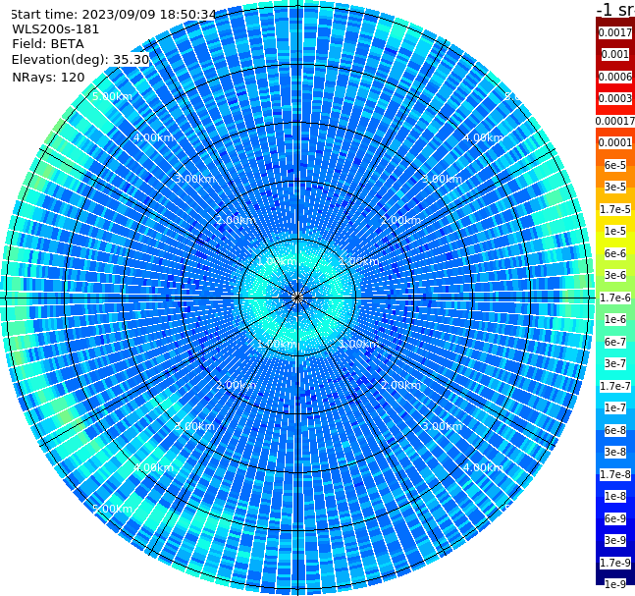Click the 6e-8 colorbar label

[615, 430]
